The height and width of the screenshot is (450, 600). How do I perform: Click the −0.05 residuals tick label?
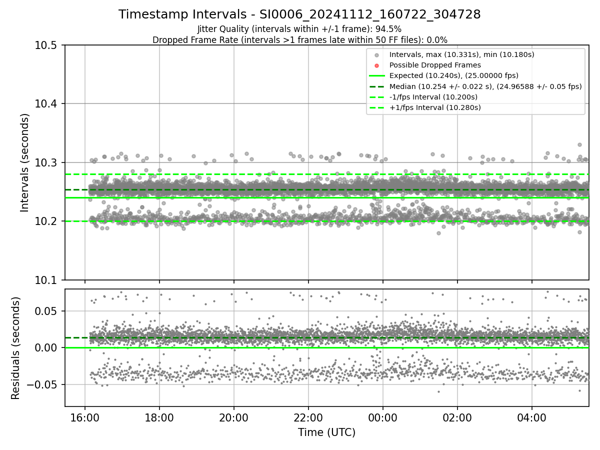click(43, 384)
